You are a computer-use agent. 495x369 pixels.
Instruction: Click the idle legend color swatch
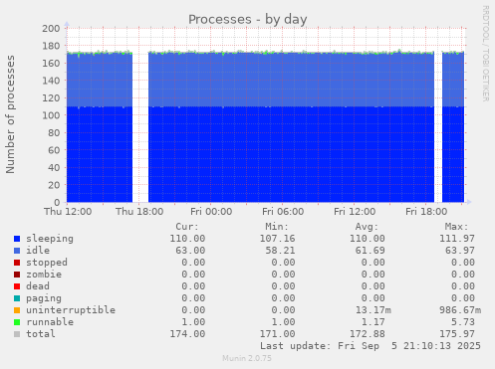pyautogui.click(x=17, y=251)
